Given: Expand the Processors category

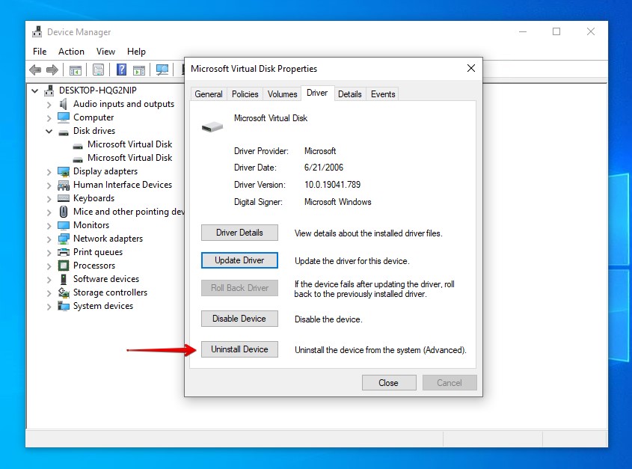Looking at the screenshot, I should click(x=49, y=266).
